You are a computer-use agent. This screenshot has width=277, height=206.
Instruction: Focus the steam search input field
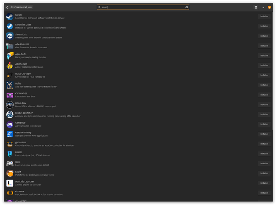(141, 7)
